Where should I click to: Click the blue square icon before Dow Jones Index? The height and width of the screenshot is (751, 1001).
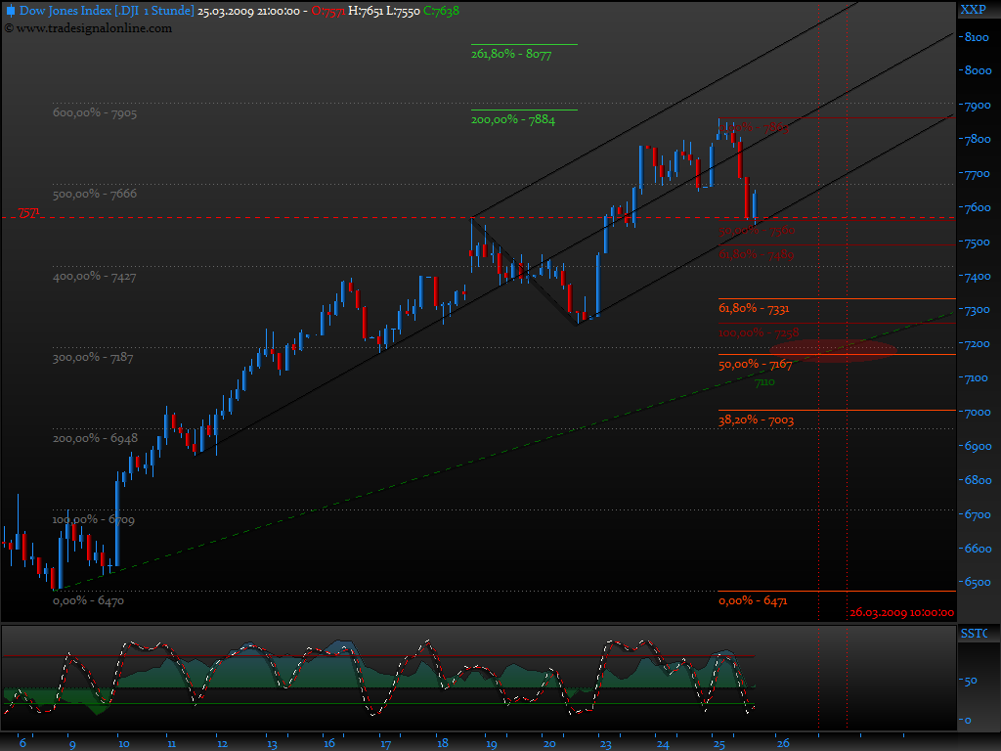point(10,11)
